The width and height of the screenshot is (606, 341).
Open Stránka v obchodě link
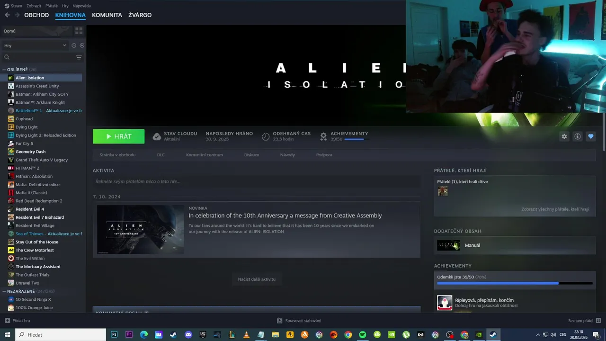click(117, 155)
